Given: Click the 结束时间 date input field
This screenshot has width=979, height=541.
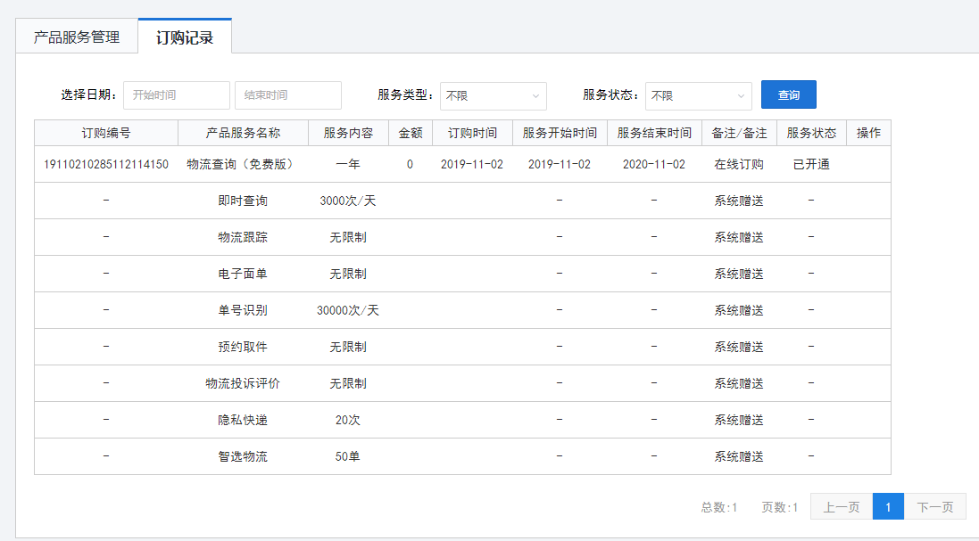Looking at the screenshot, I should [288, 95].
